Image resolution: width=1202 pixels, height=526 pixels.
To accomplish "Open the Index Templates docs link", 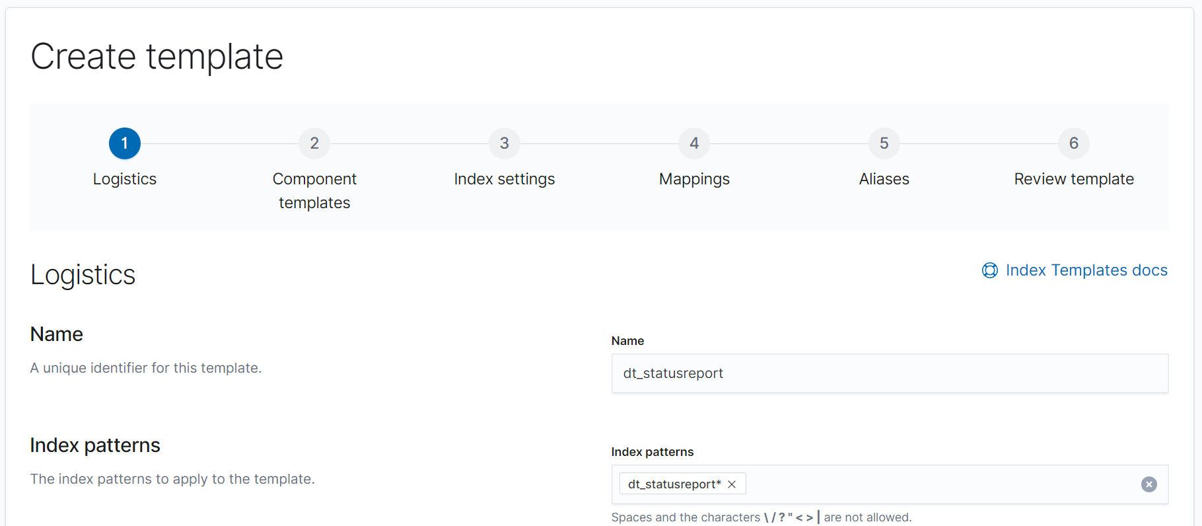I will [x=1086, y=270].
